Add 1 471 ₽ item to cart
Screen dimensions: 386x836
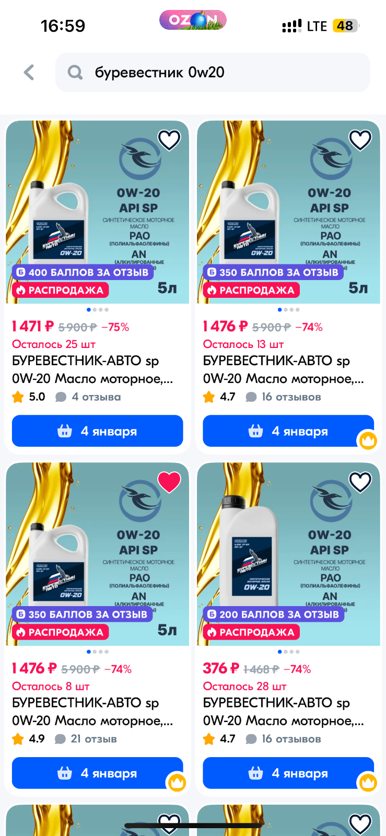tap(98, 431)
